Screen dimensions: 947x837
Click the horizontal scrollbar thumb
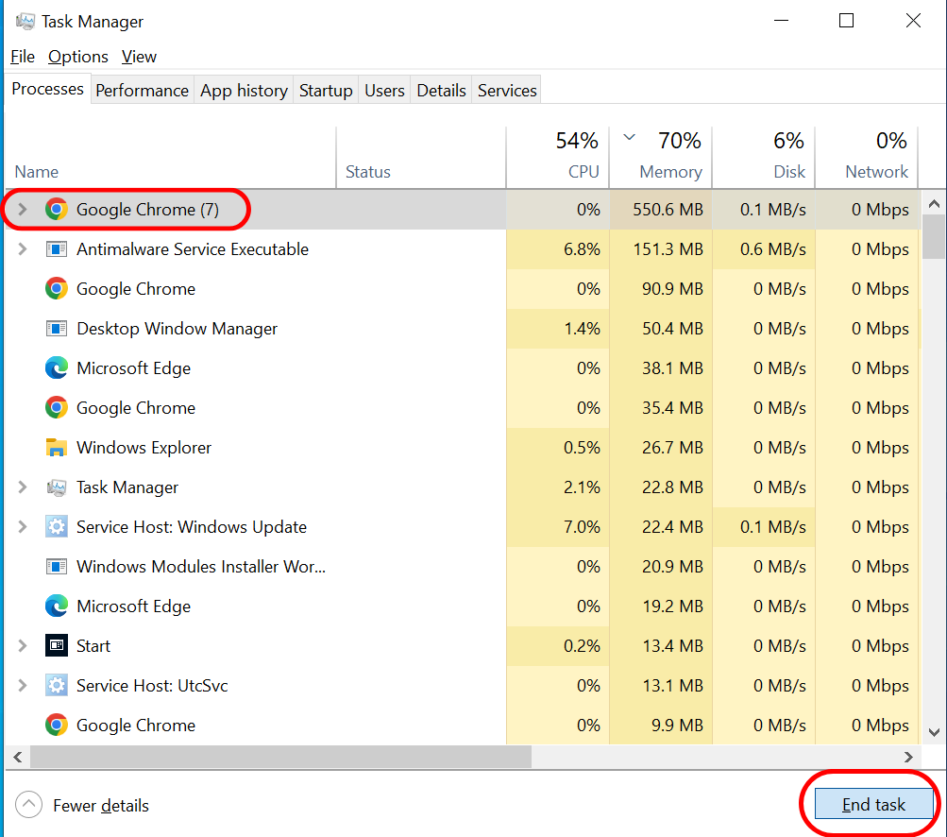(x=280, y=758)
